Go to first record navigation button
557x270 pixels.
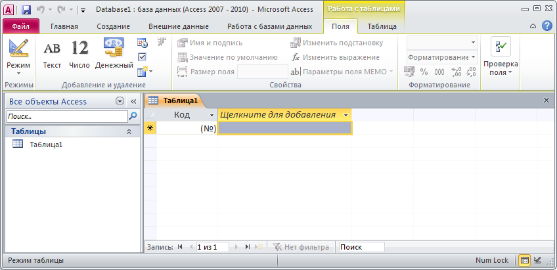pos(180,247)
